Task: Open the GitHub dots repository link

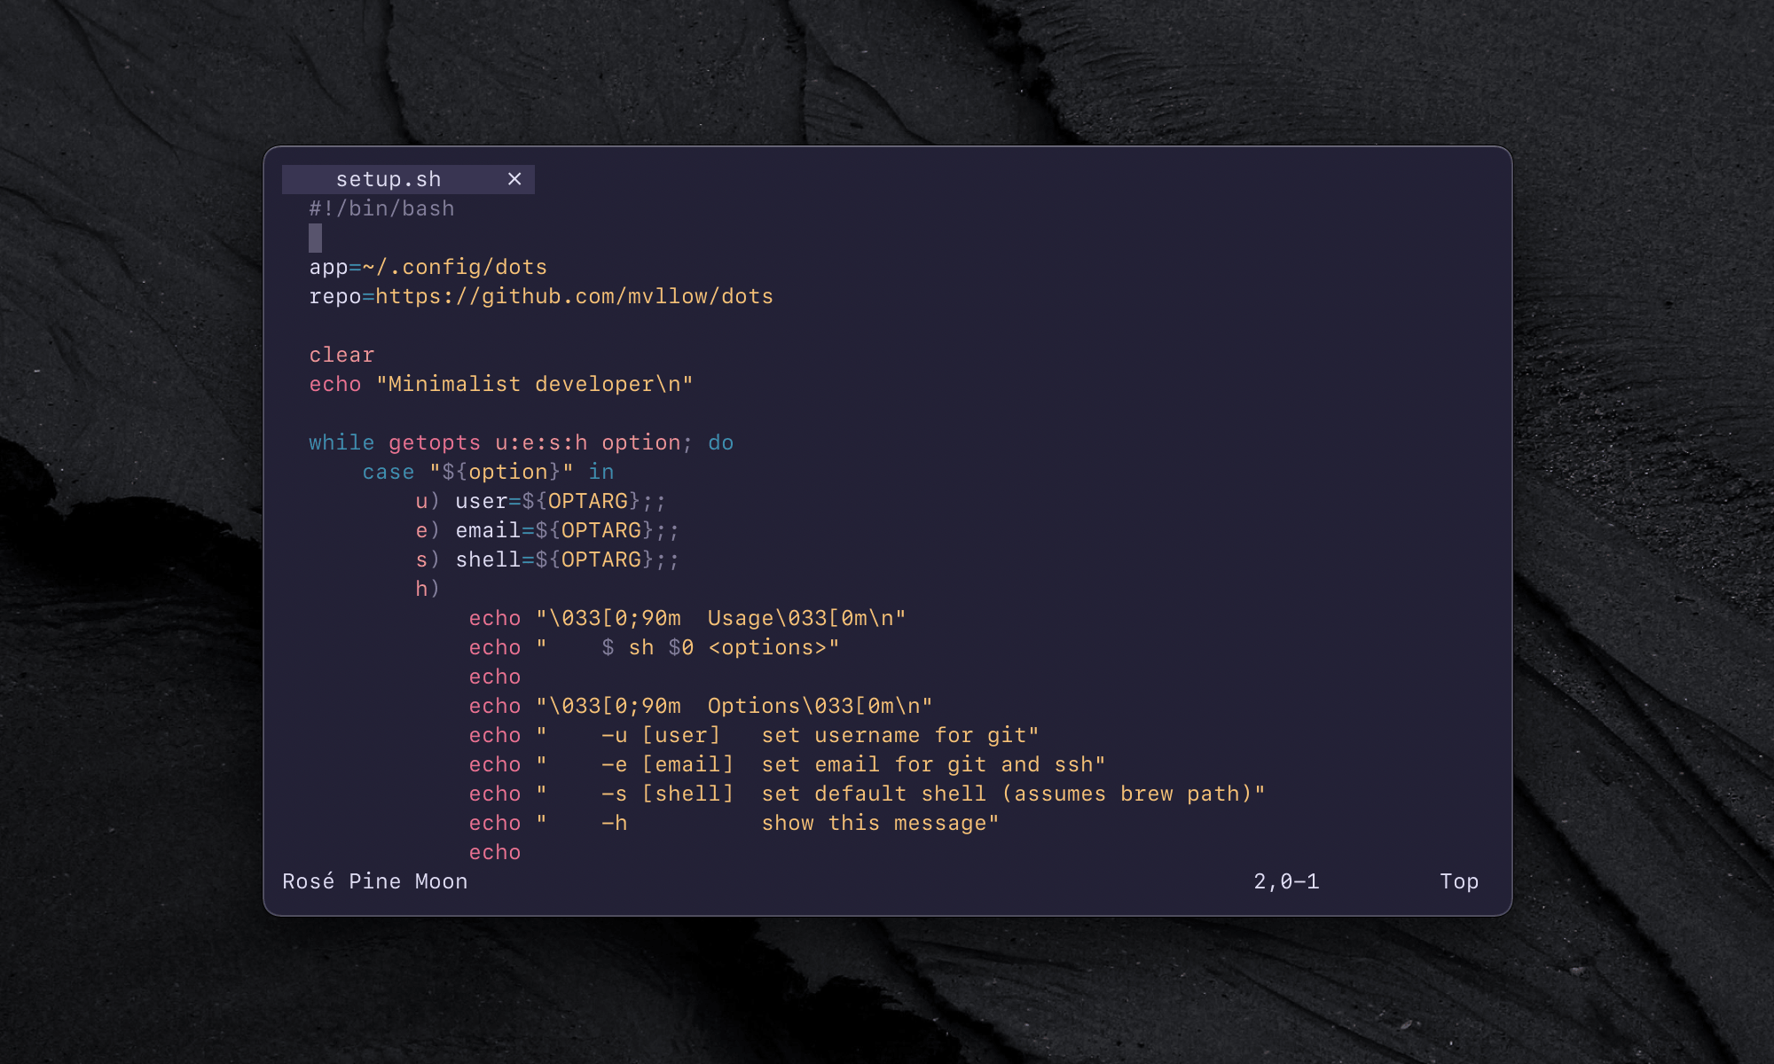Action: pos(574,296)
